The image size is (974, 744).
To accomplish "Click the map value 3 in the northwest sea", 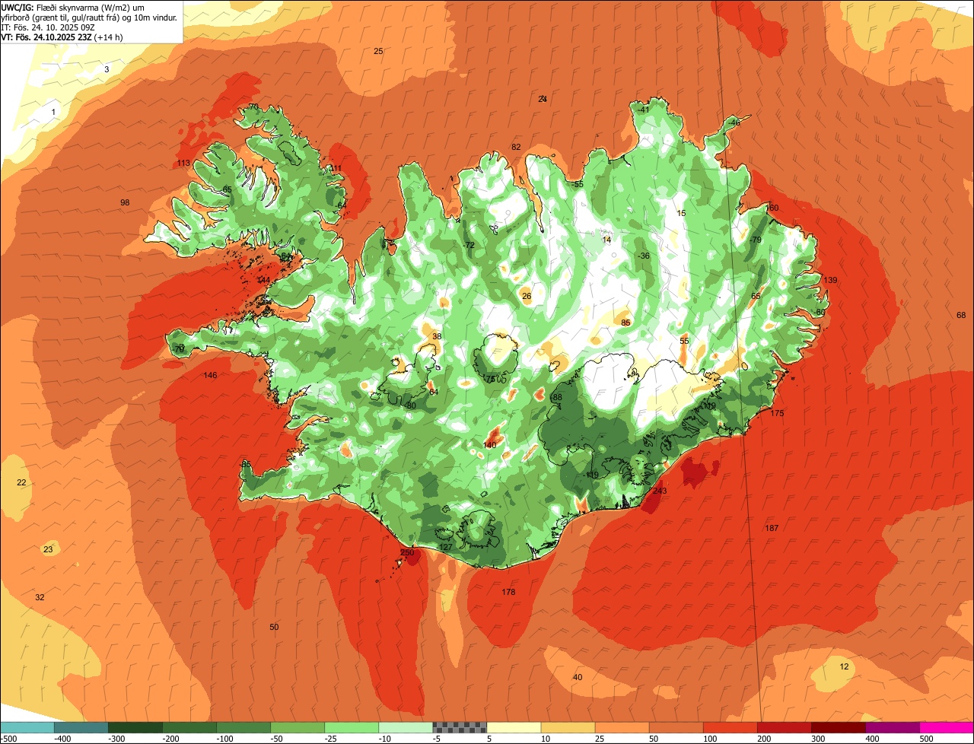I will [107, 69].
